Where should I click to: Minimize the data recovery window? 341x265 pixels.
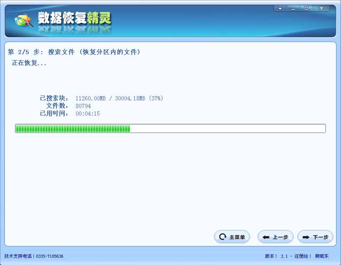click(x=293, y=8)
